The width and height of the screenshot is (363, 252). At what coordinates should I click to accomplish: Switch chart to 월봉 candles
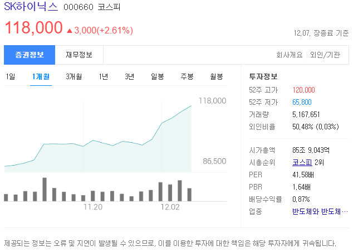[217, 76]
